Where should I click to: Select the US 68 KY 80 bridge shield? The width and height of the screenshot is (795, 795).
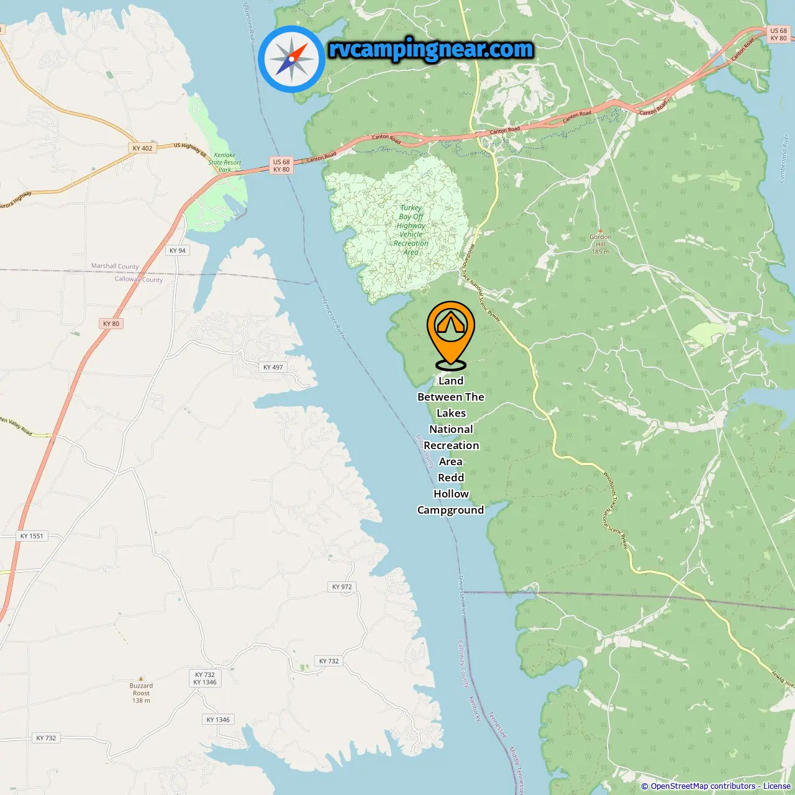[x=281, y=165]
